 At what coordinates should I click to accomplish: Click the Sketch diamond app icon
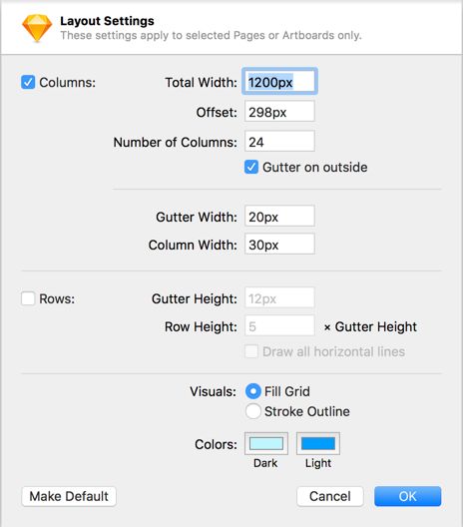(x=37, y=28)
